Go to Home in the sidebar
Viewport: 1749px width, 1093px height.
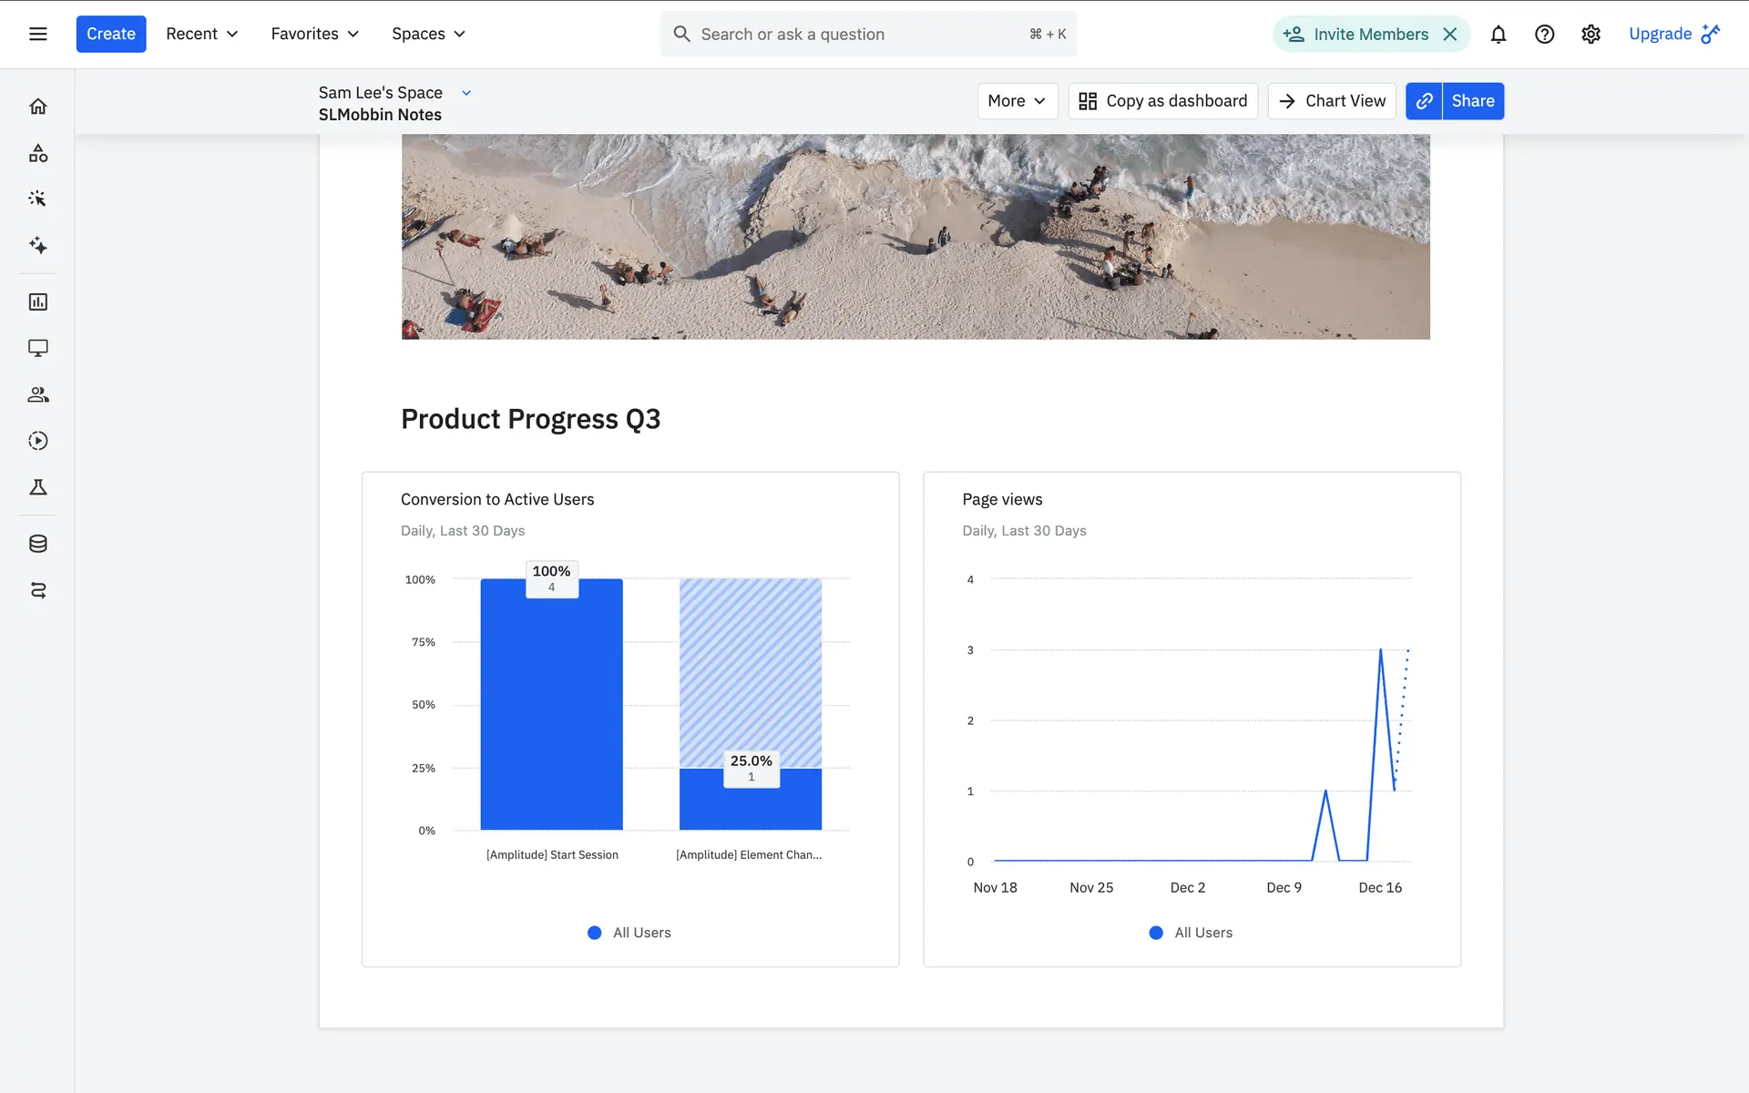pyautogui.click(x=37, y=107)
